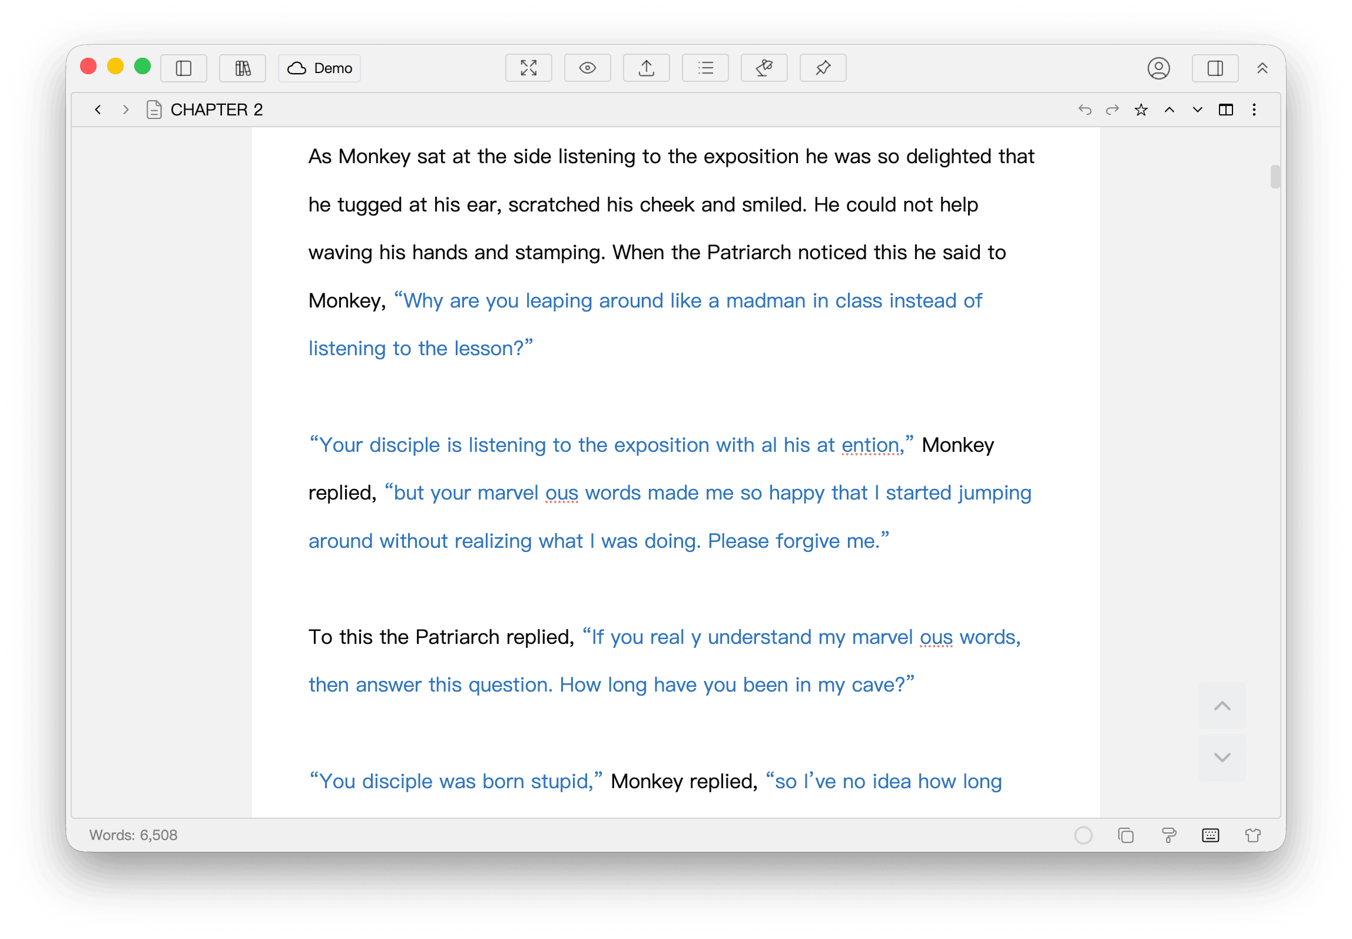Maximize the window with green button

[143, 67]
